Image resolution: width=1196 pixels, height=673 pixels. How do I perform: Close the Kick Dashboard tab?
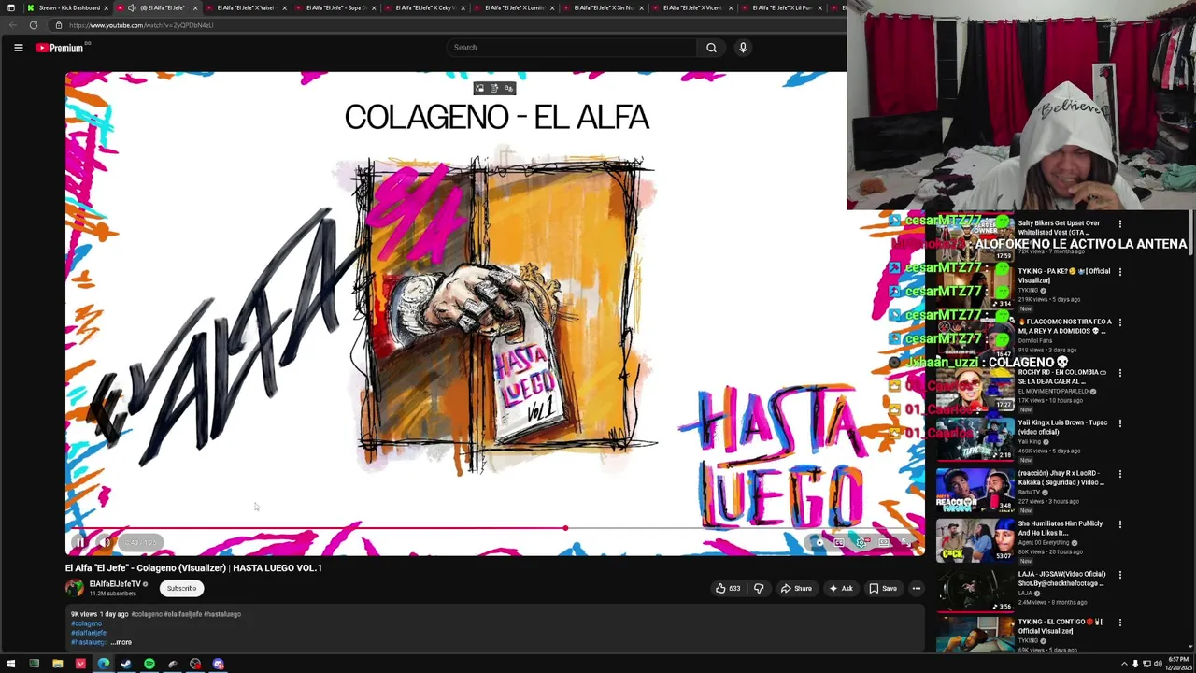pos(107,7)
